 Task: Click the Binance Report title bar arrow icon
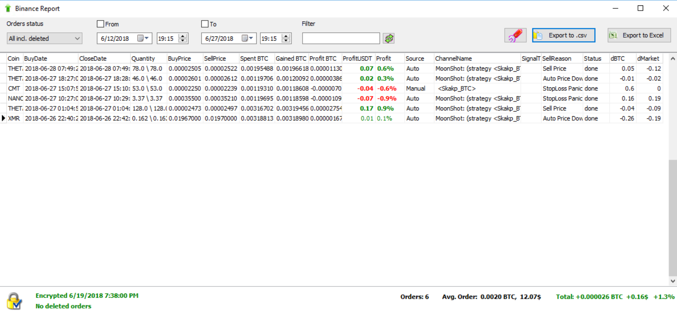(x=8, y=8)
